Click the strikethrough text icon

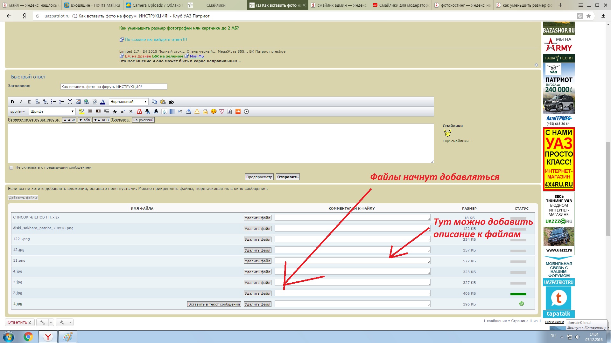(x=115, y=112)
